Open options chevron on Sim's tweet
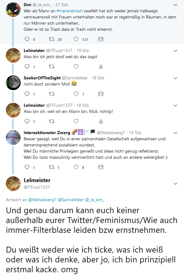 click(175, 5)
